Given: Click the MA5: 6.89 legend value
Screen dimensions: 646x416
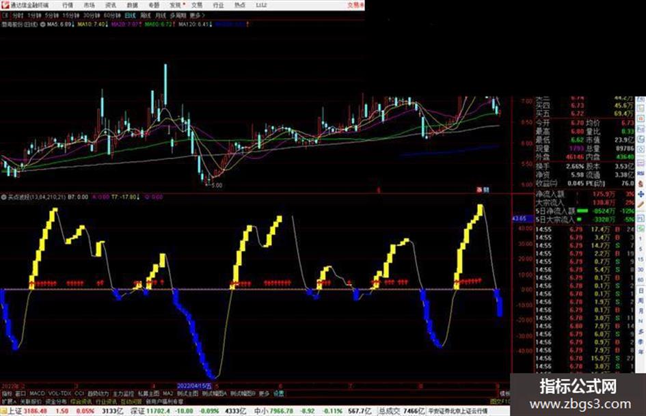Looking at the screenshot, I should [x=60, y=25].
